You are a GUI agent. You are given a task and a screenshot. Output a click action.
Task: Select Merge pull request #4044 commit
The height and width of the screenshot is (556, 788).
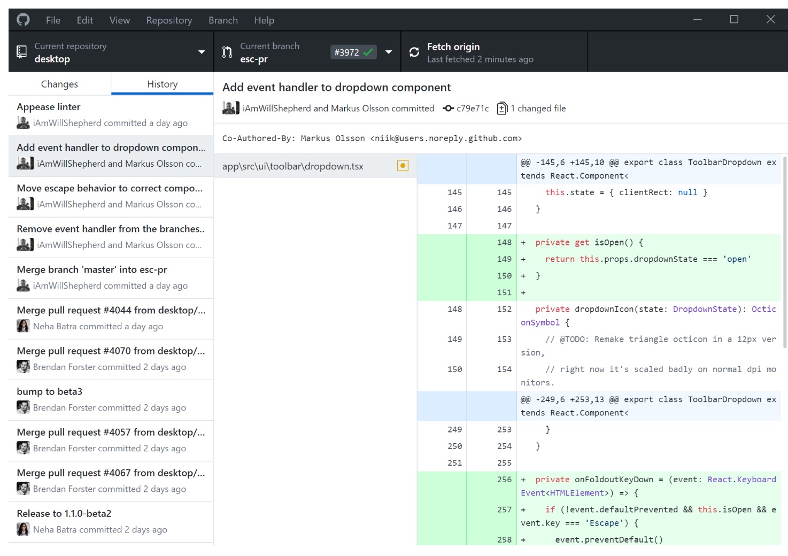click(x=111, y=318)
